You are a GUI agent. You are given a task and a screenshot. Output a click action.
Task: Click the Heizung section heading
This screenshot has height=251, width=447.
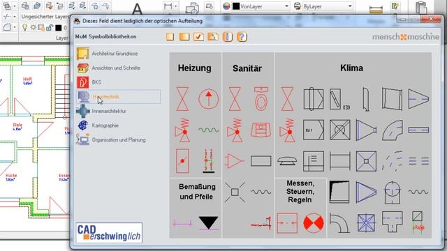click(195, 68)
